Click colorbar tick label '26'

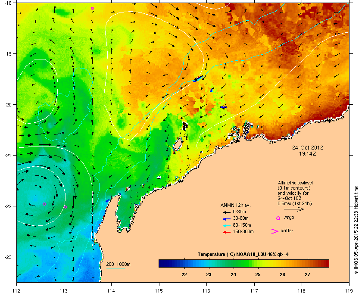282,274
